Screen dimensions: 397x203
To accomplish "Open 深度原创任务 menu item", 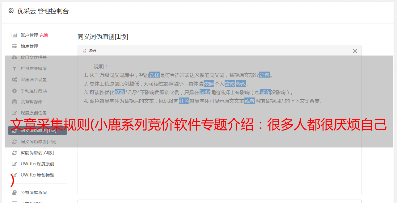I will coord(34,113).
